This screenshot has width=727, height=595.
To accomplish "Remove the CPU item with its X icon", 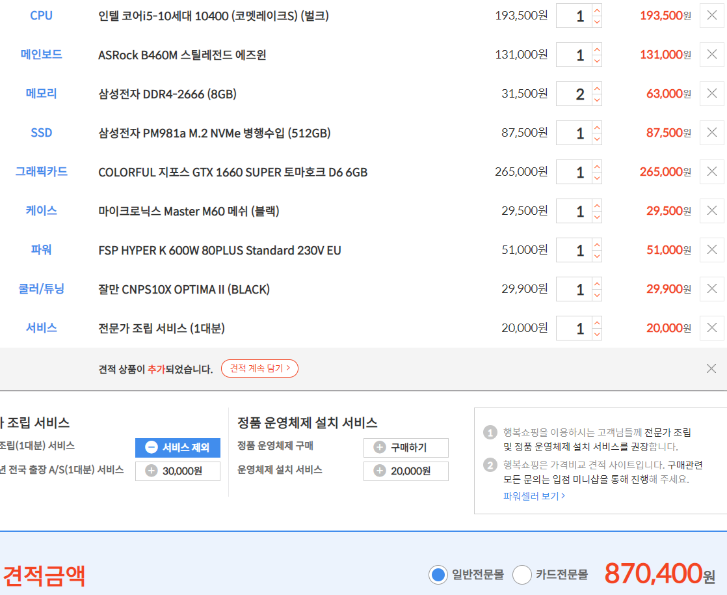I will pos(711,16).
